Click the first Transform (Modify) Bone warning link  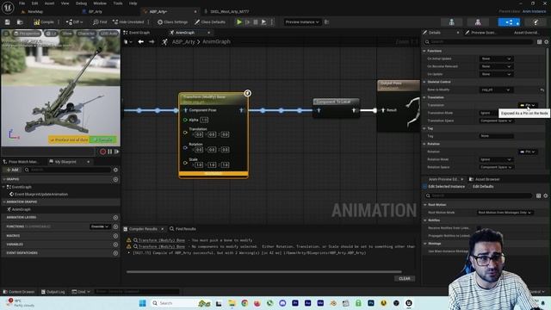pos(161,240)
